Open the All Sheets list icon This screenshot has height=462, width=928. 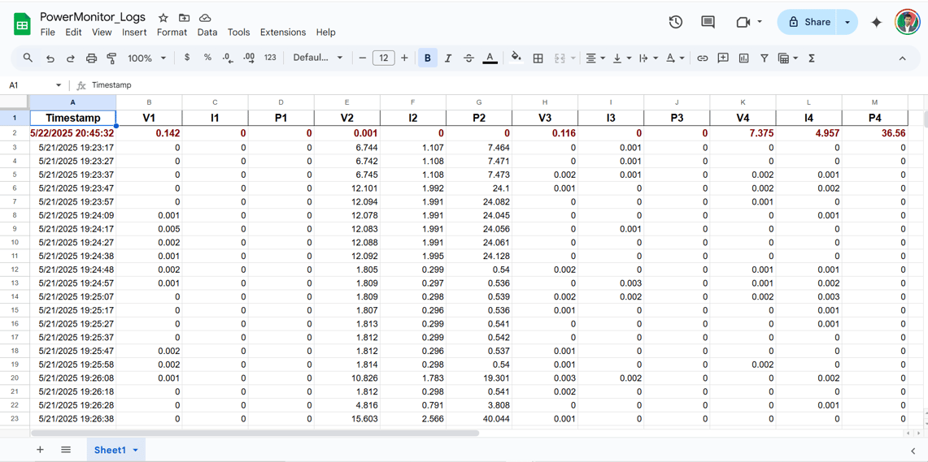point(66,450)
